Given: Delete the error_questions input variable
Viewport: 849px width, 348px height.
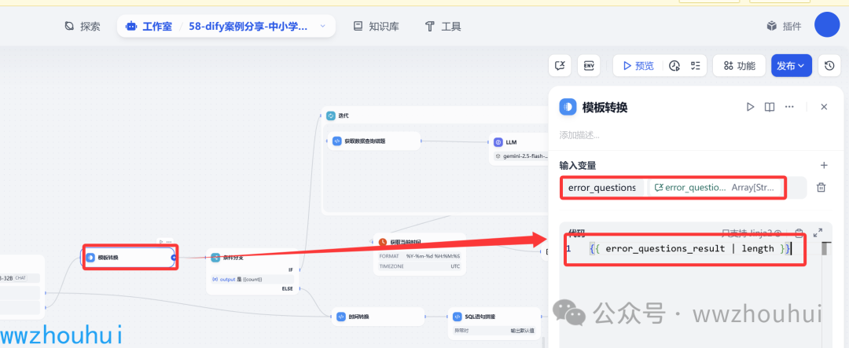Looking at the screenshot, I should pos(821,188).
